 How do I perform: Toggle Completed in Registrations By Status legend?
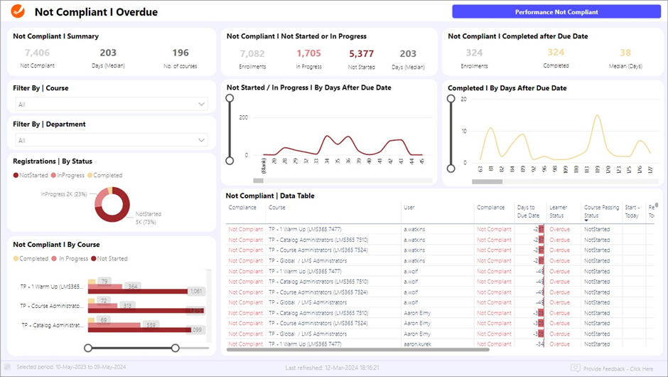[107, 175]
